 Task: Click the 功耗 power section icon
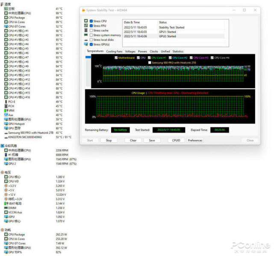coord(2,230)
